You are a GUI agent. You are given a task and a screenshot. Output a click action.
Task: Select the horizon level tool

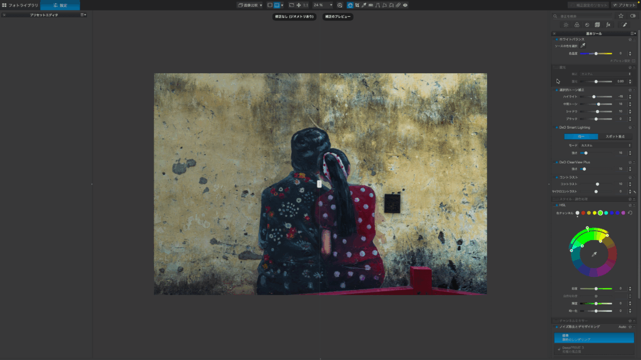[x=371, y=5]
